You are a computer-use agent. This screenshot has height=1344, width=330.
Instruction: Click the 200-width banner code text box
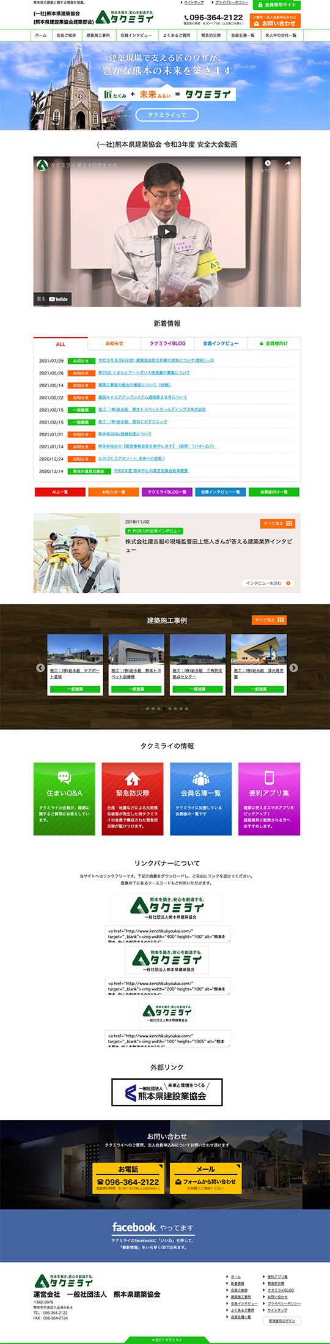(167, 987)
